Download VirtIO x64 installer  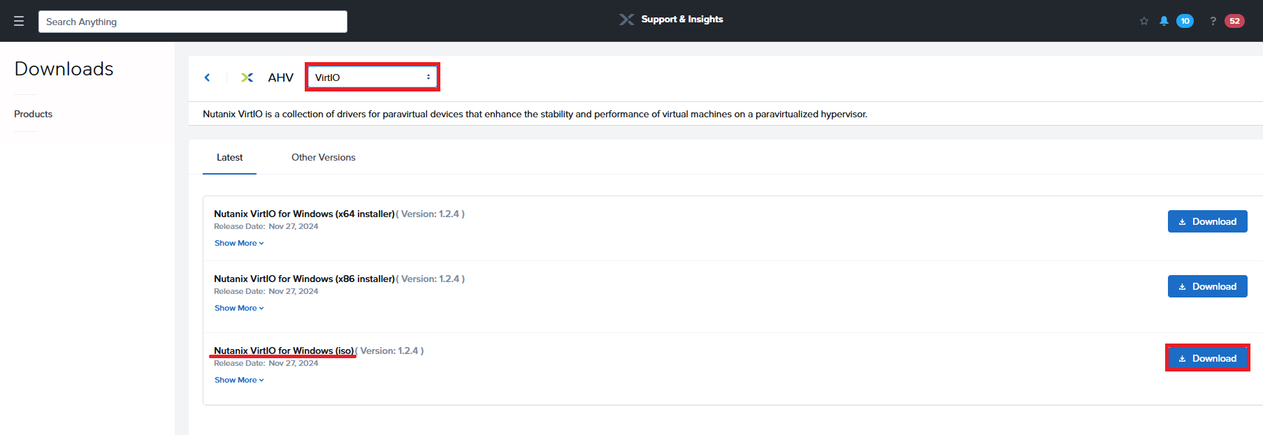point(1207,221)
